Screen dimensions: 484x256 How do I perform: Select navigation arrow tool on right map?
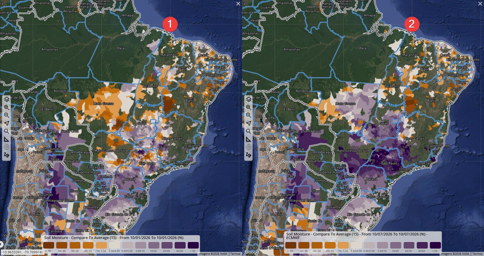(248, 123)
